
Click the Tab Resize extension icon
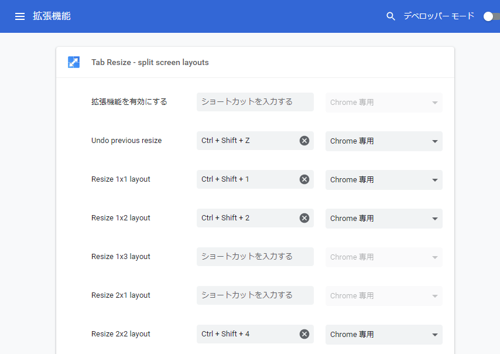74,62
